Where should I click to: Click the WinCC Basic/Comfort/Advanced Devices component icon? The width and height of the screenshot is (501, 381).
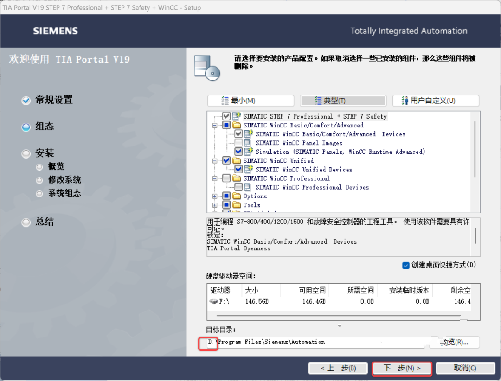[x=249, y=134]
